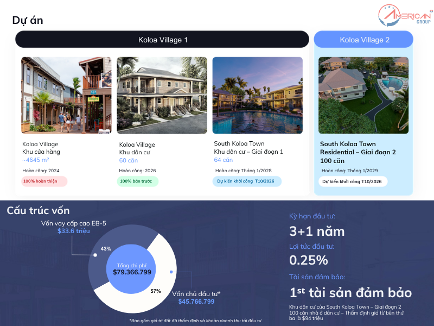The width and height of the screenshot is (434, 326).
Task: Open the Koloa Village residential house photo
Action: coord(162,96)
